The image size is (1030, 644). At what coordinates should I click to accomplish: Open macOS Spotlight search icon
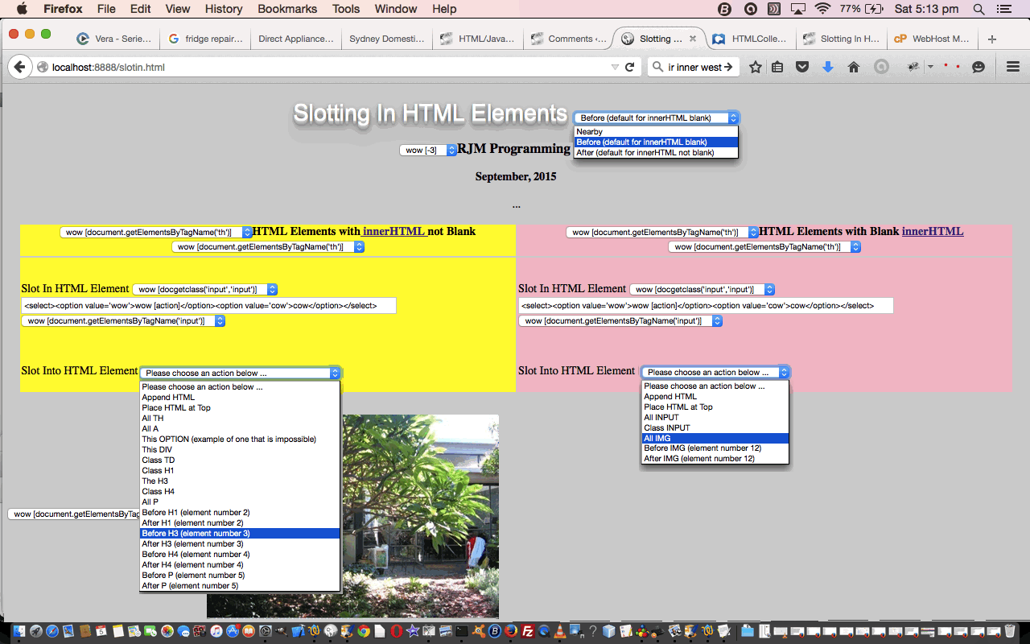pos(978,9)
